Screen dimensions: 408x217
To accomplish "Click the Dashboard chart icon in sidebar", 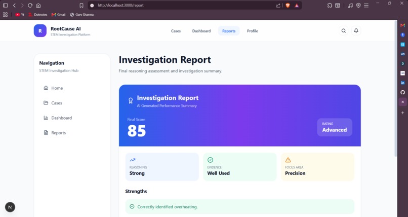I will pyautogui.click(x=46, y=118).
